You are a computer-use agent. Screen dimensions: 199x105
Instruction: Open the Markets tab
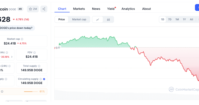79,9
